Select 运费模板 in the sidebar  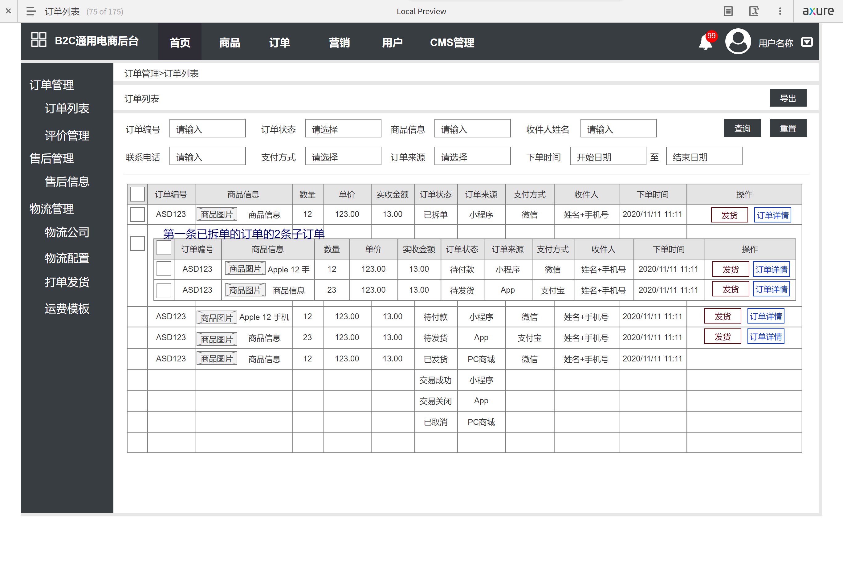click(67, 309)
